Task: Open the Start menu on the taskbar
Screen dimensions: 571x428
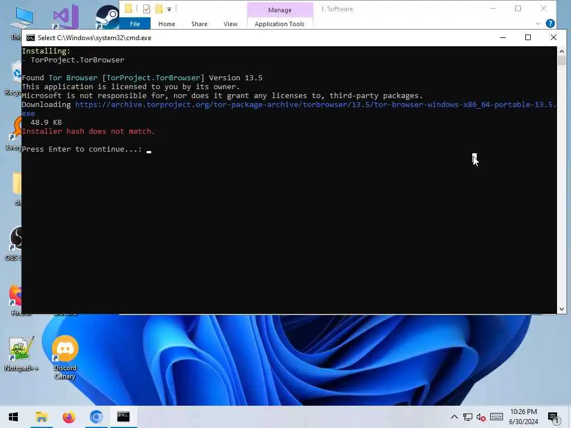Action: coord(13,417)
